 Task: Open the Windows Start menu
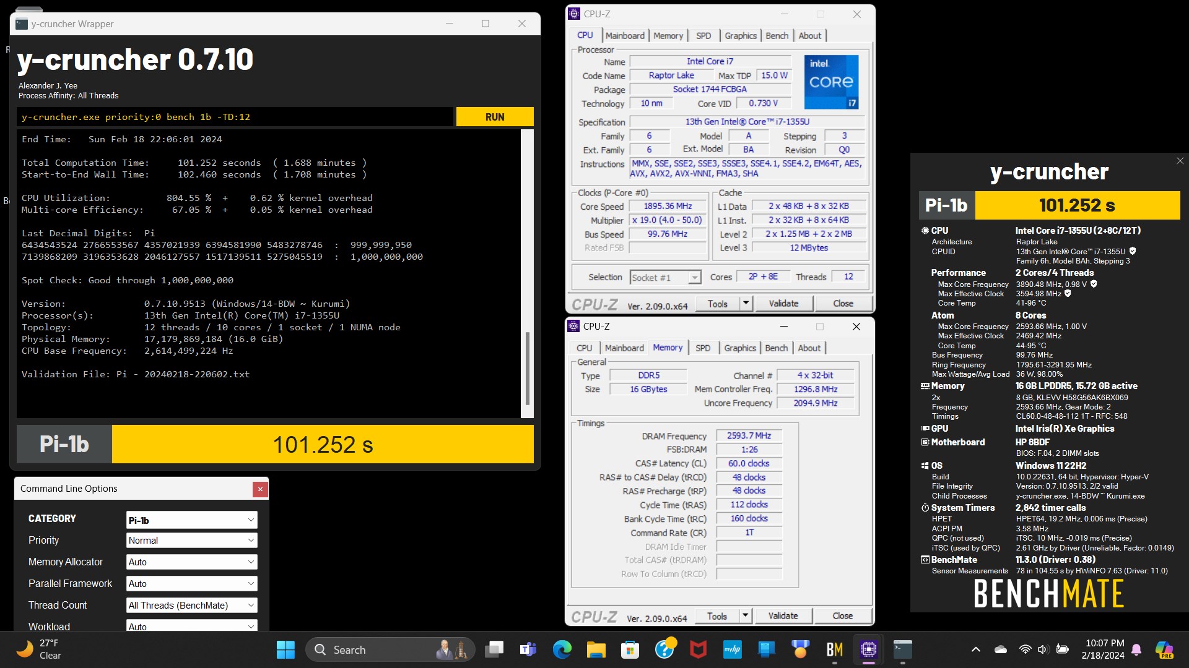[285, 650]
